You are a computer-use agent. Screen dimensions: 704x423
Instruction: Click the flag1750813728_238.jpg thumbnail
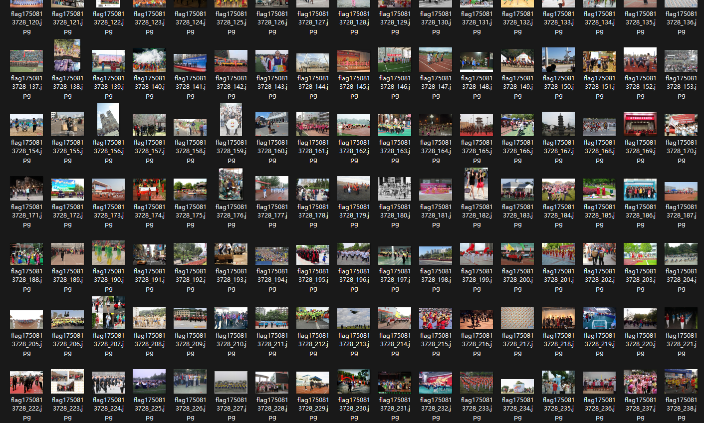681,382
